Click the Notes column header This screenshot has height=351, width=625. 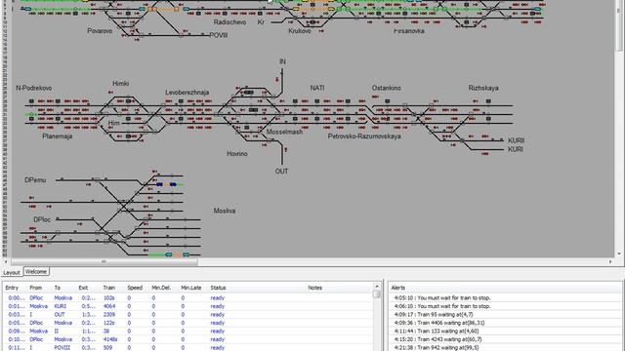(314, 288)
